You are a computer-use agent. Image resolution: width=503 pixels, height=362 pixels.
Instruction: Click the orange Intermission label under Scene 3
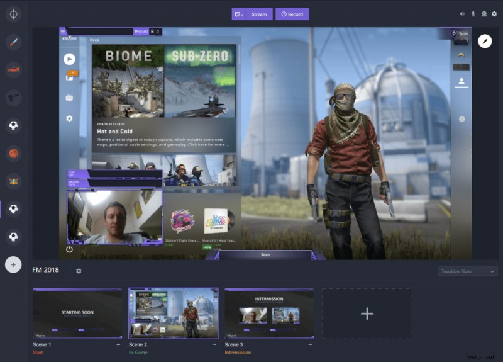tap(238, 353)
